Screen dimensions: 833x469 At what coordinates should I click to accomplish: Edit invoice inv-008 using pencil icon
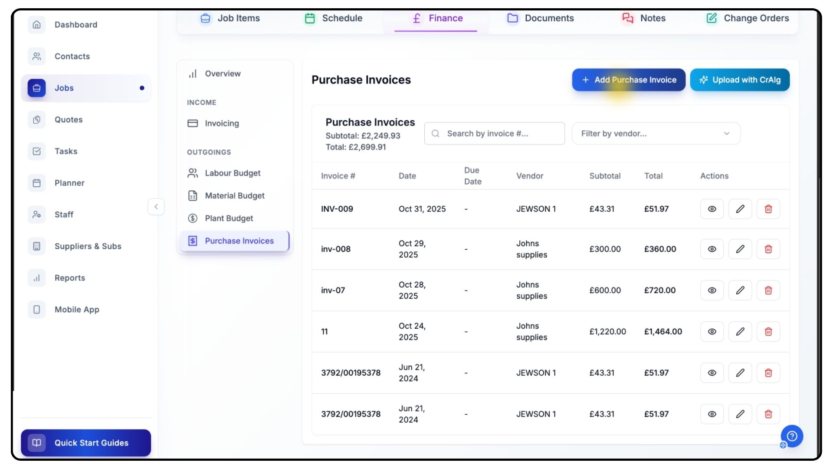740,249
